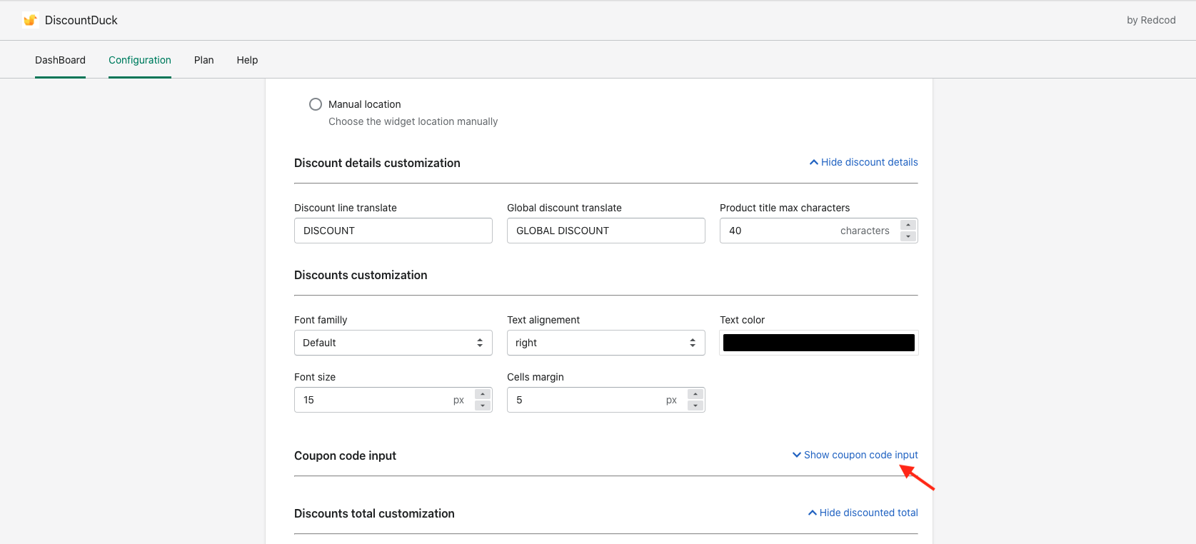Select the Manual location radio button
1196x544 pixels.
316,104
